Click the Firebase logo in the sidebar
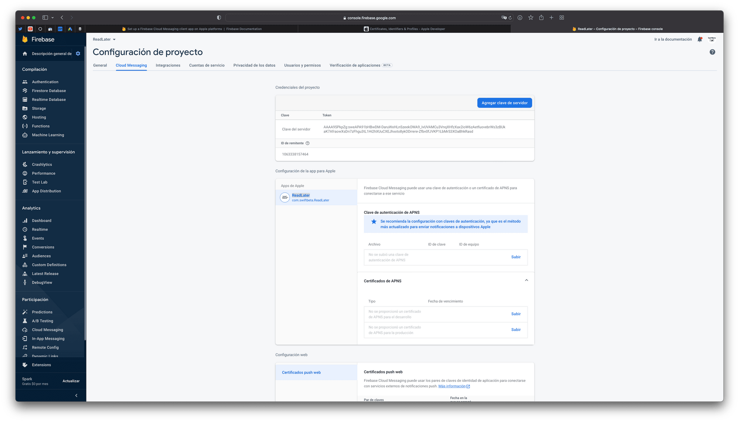This screenshot has width=739, height=422. [38, 40]
